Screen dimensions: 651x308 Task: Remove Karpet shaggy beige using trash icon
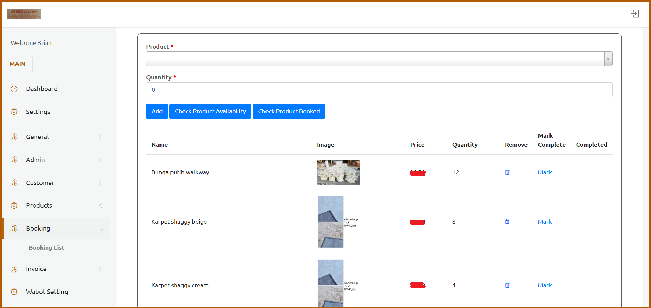pos(507,222)
